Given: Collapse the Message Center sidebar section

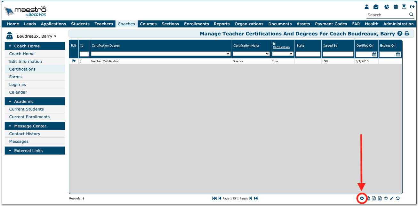Looking at the screenshot, I should [10, 126].
